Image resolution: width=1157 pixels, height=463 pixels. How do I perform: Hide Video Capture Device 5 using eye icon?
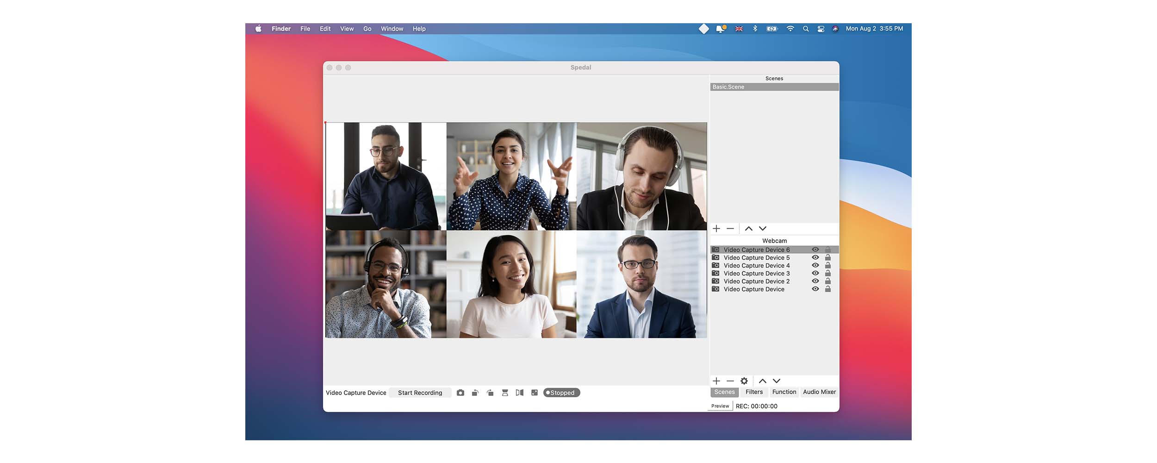815,258
